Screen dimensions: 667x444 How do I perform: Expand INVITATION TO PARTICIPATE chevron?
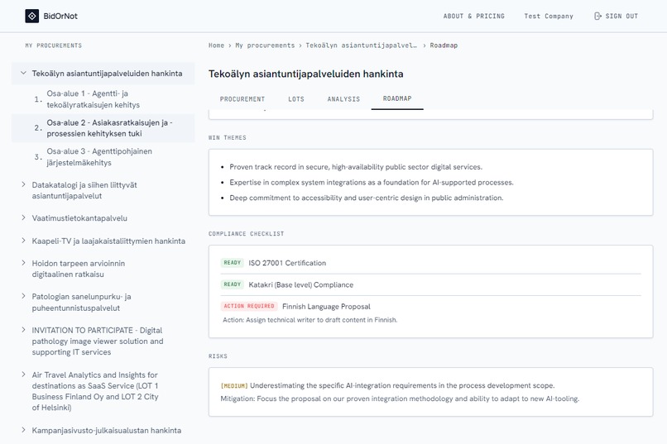point(23,330)
